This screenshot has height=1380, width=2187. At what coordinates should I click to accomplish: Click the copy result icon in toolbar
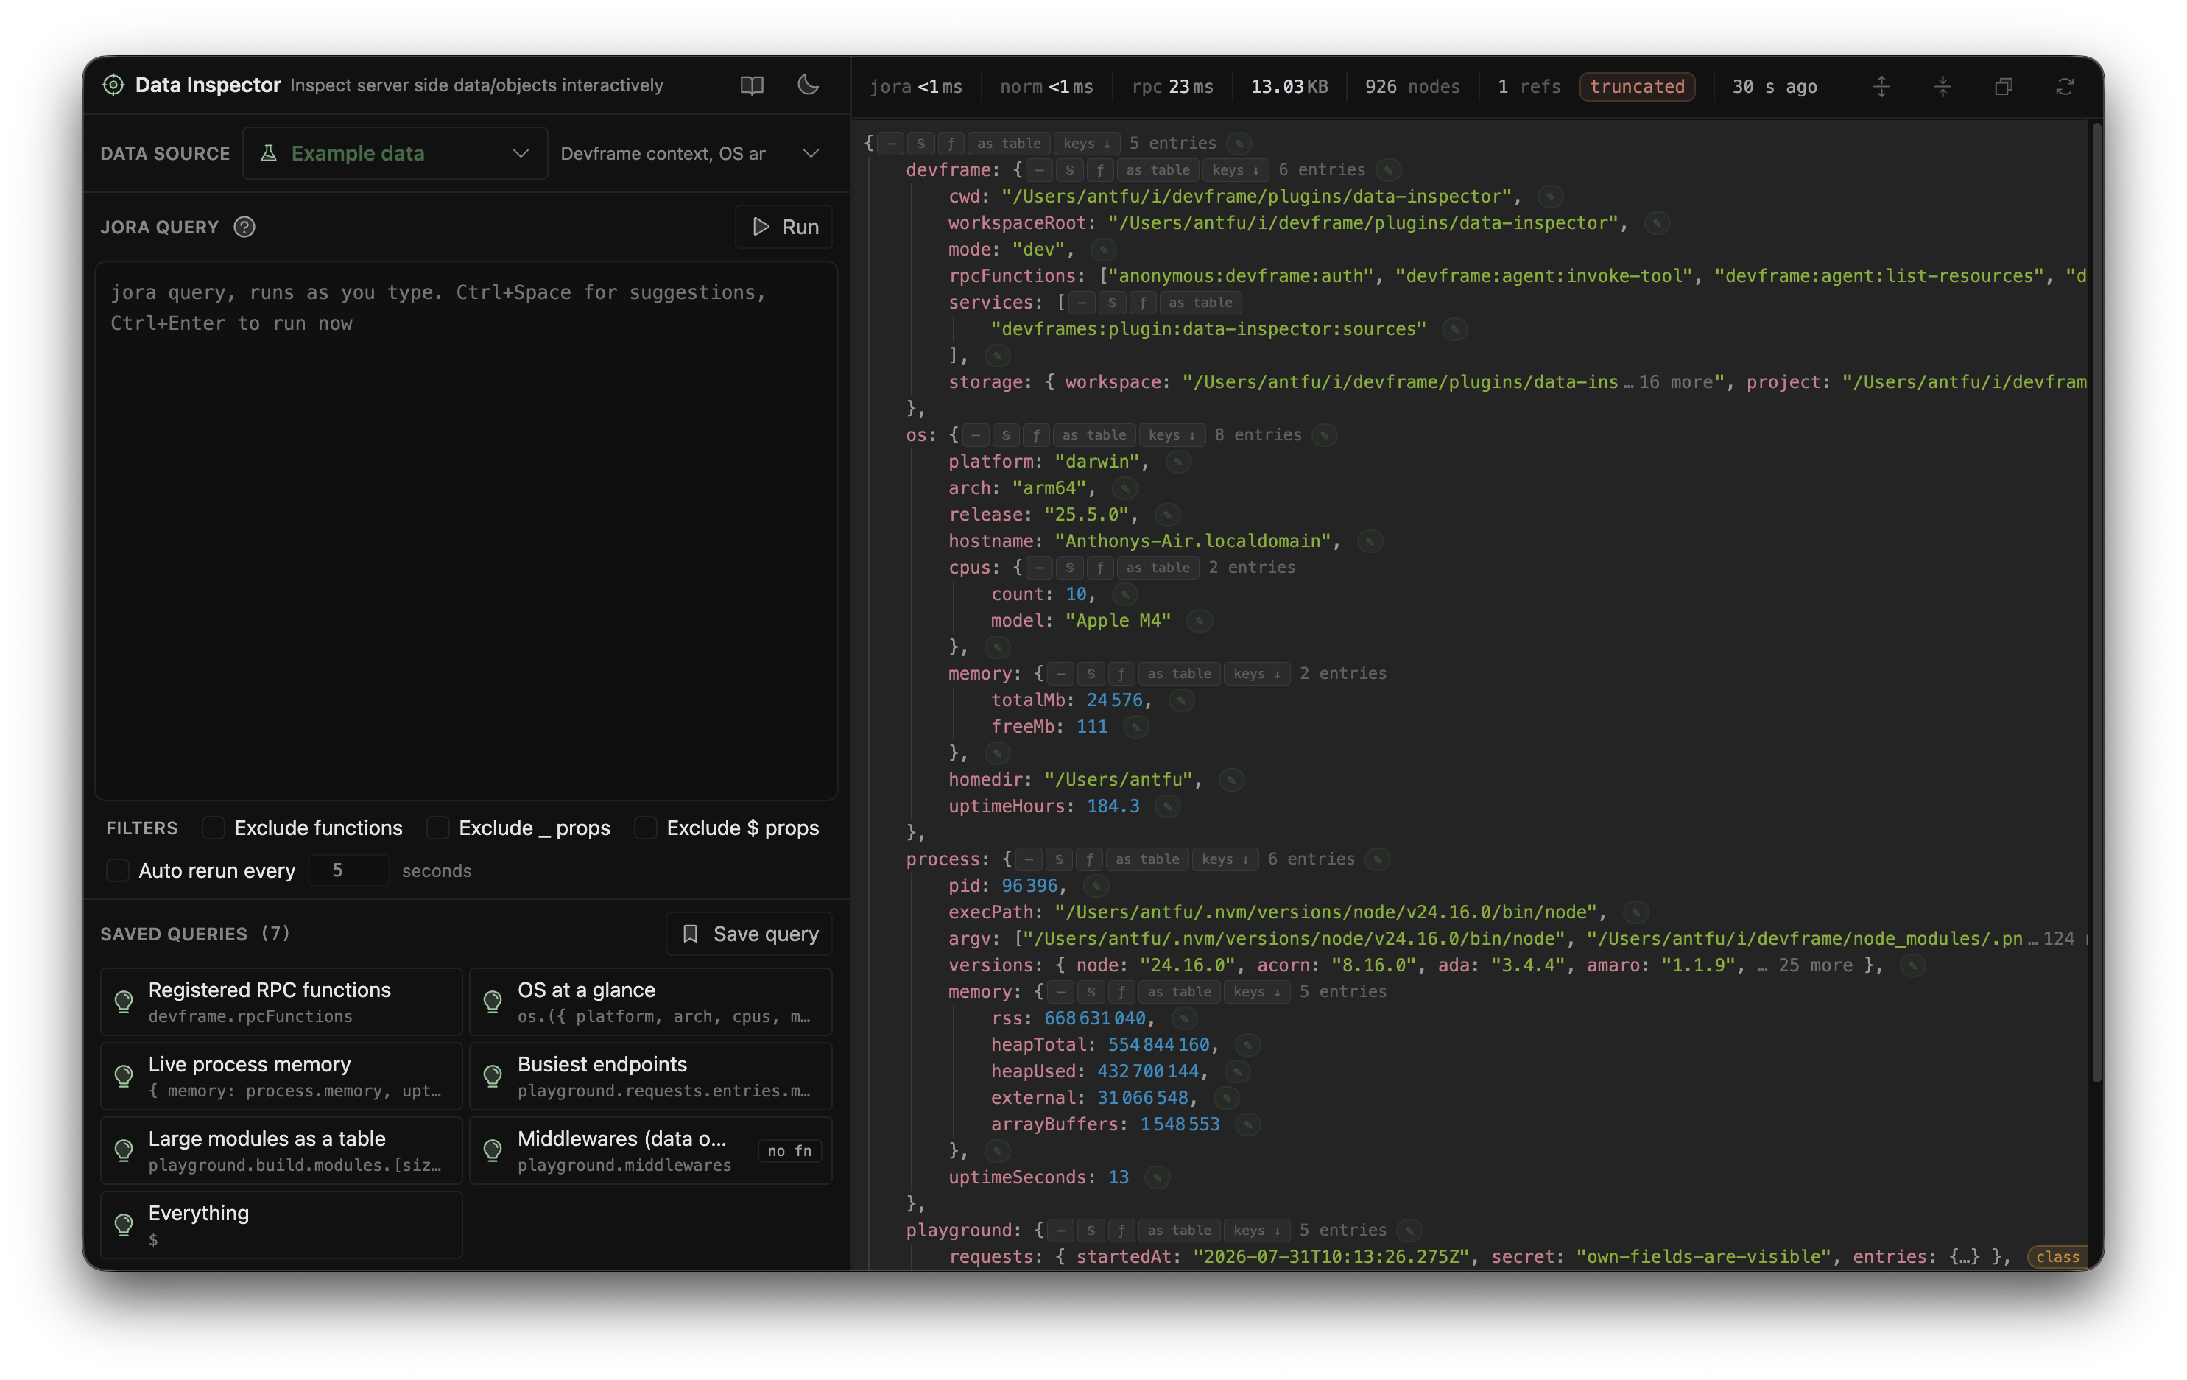(x=2004, y=86)
